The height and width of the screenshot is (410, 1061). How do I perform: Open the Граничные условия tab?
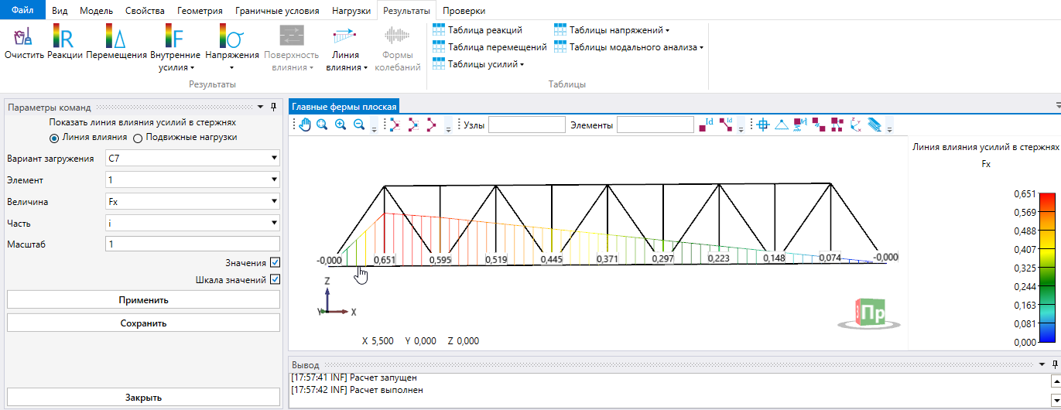click(277, 11)
